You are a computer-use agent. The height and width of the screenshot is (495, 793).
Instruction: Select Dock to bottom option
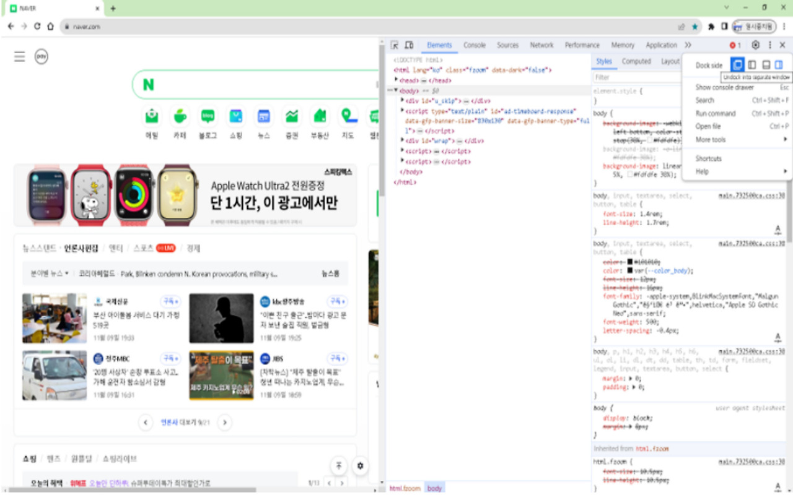tap(766, 65)
